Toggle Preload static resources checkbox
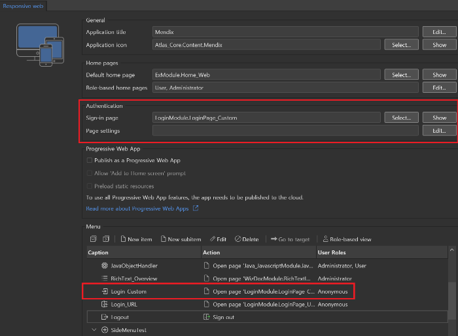The width and height of the screenshot is (458, 336). coord(90,186)
